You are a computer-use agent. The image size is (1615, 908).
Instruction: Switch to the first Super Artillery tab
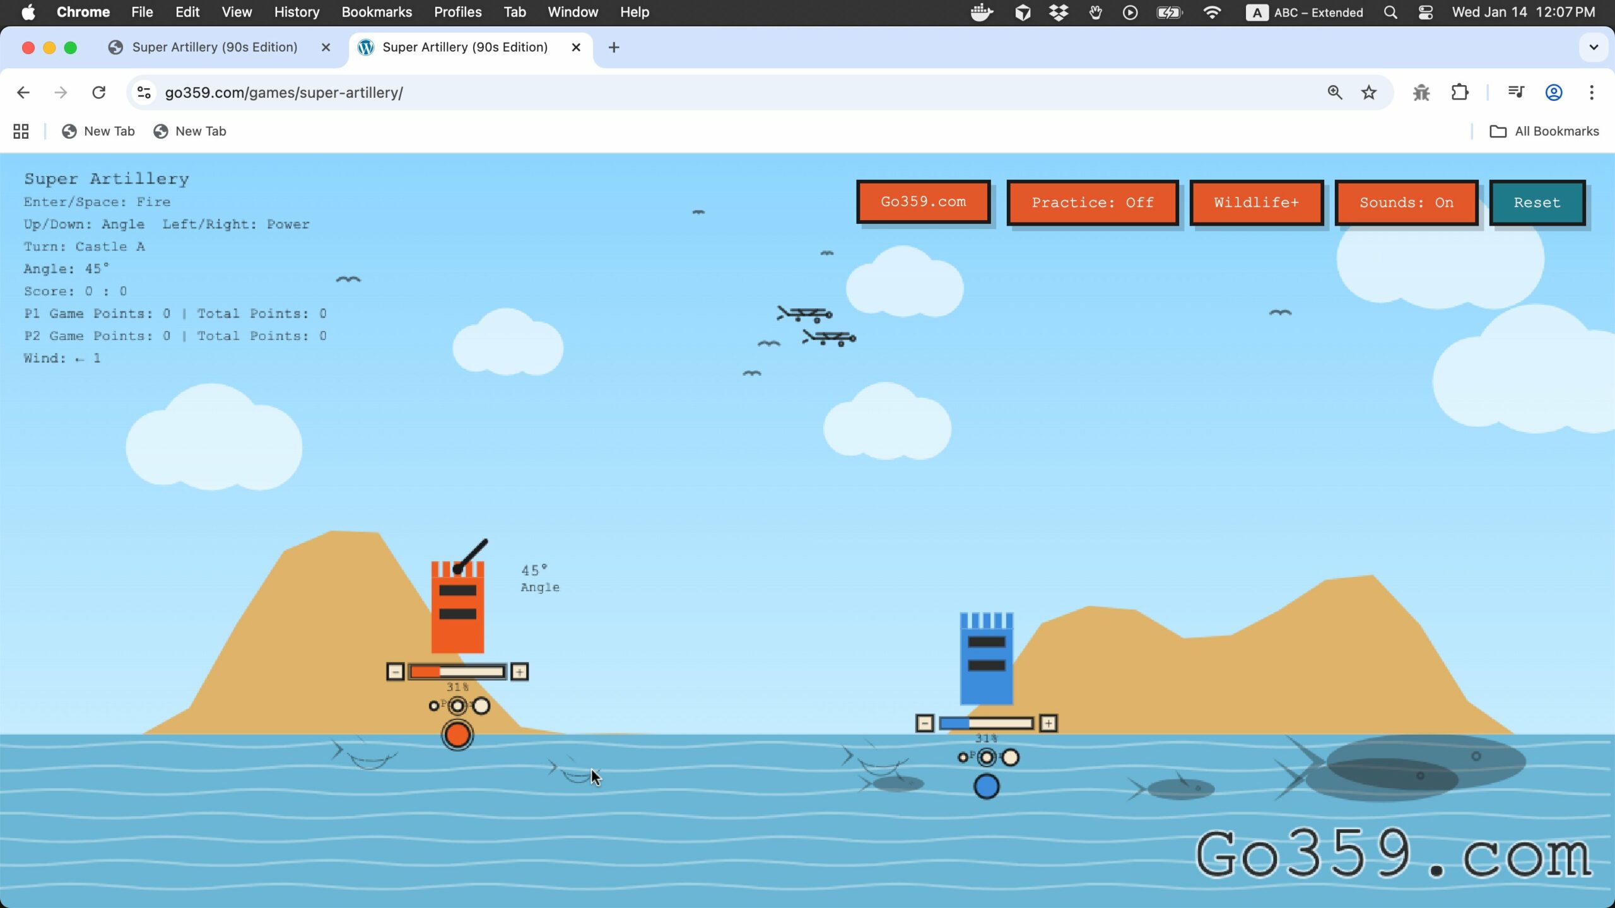point(214,47)
